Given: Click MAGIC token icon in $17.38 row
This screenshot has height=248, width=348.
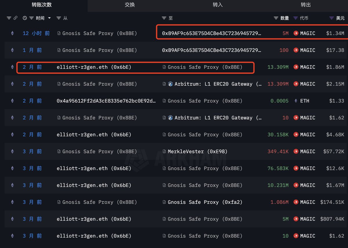Looking at the screenshot, I should pyautogui.click(x=296, y=50).
